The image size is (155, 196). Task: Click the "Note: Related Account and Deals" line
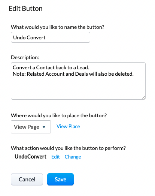(73, 74)
